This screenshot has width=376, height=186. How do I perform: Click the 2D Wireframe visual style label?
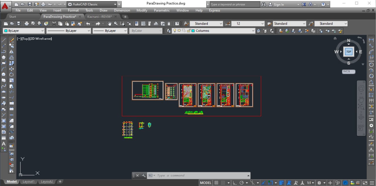pos(41,39)
